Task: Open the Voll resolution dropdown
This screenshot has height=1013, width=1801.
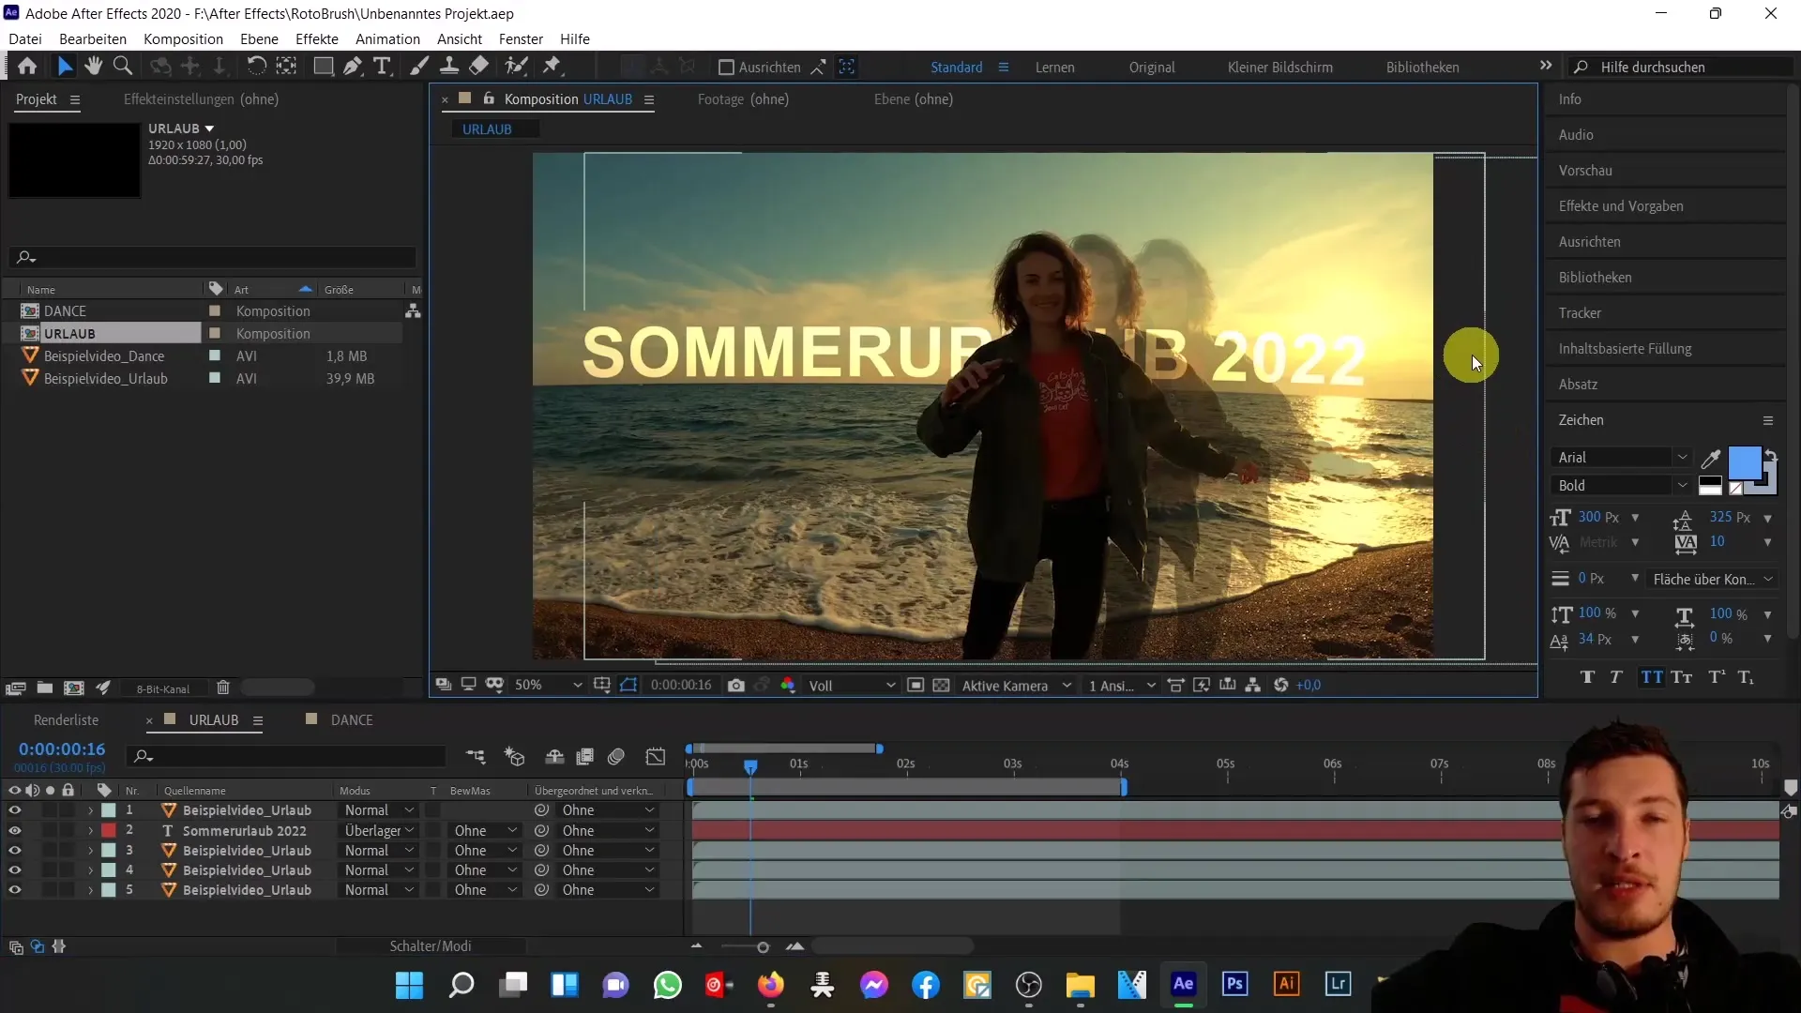Action: click(x=852, y=686)
